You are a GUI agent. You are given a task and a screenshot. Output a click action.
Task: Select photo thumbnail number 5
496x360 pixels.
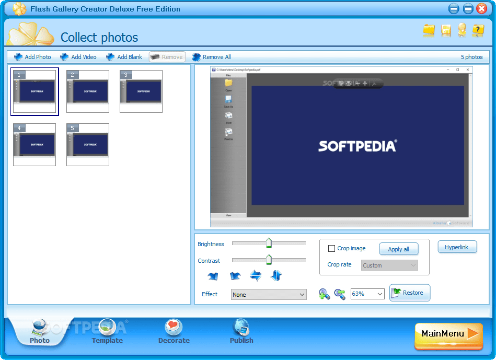[88, 145]
